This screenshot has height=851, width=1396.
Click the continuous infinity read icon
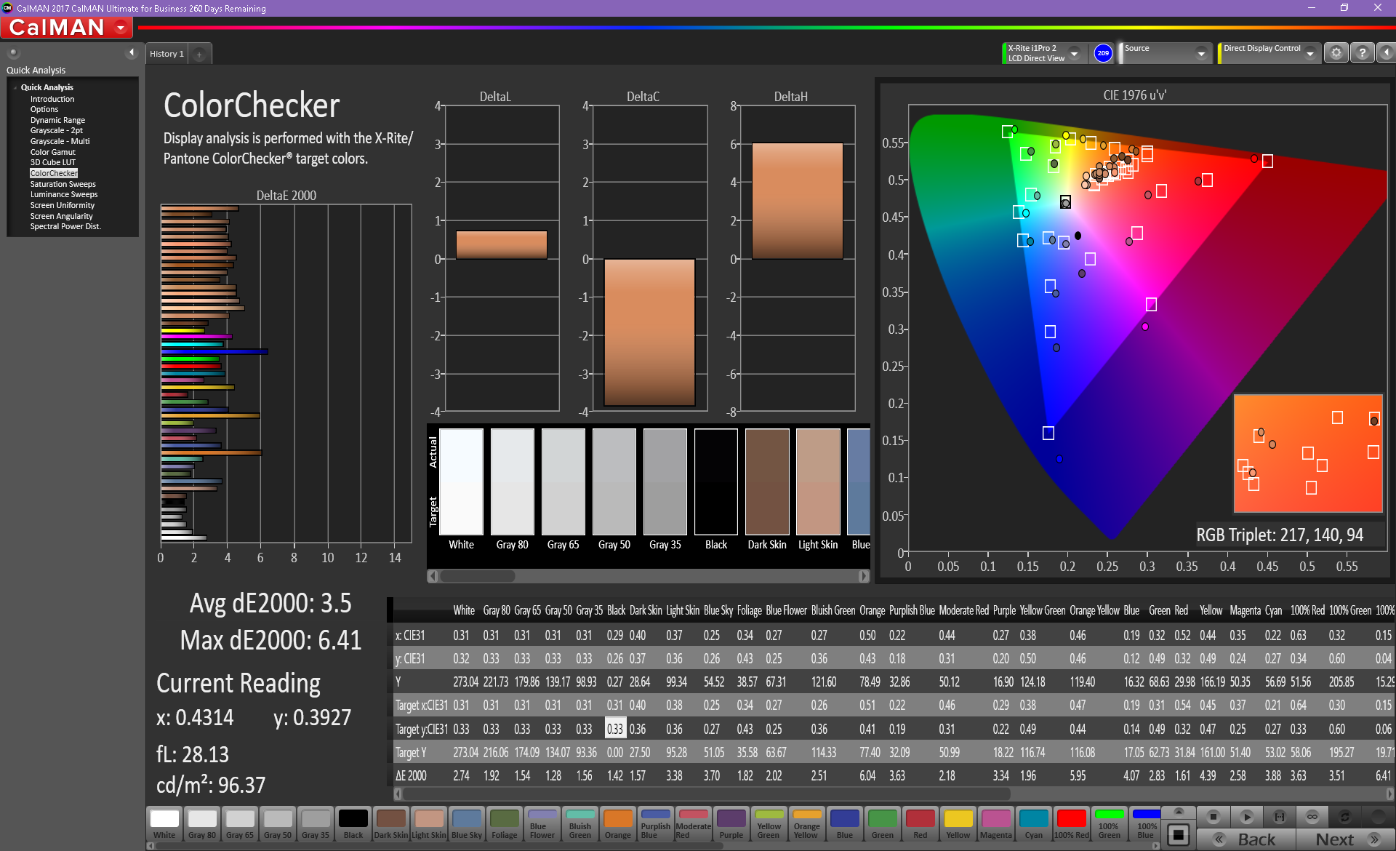click(1312, 817)
